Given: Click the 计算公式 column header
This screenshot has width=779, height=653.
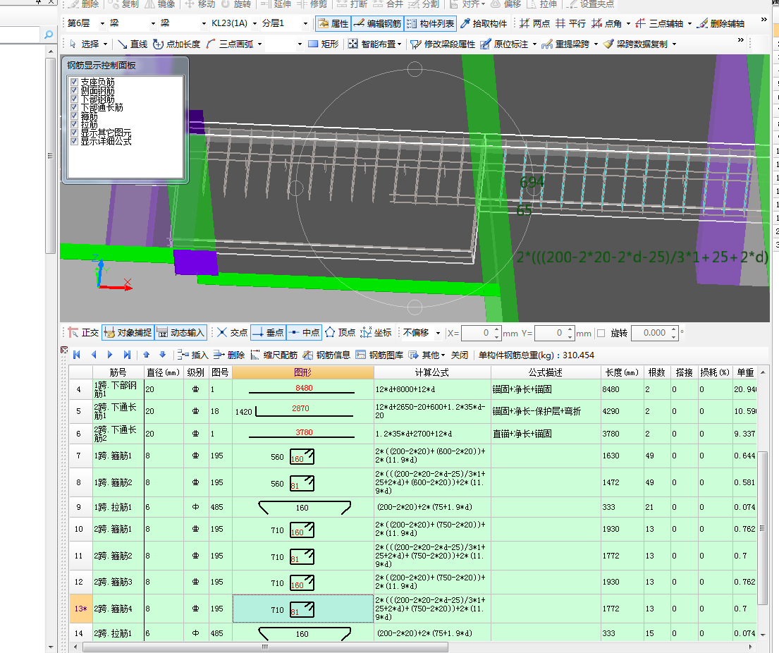Looking at the screenshot, I should [x=432, y=372].
